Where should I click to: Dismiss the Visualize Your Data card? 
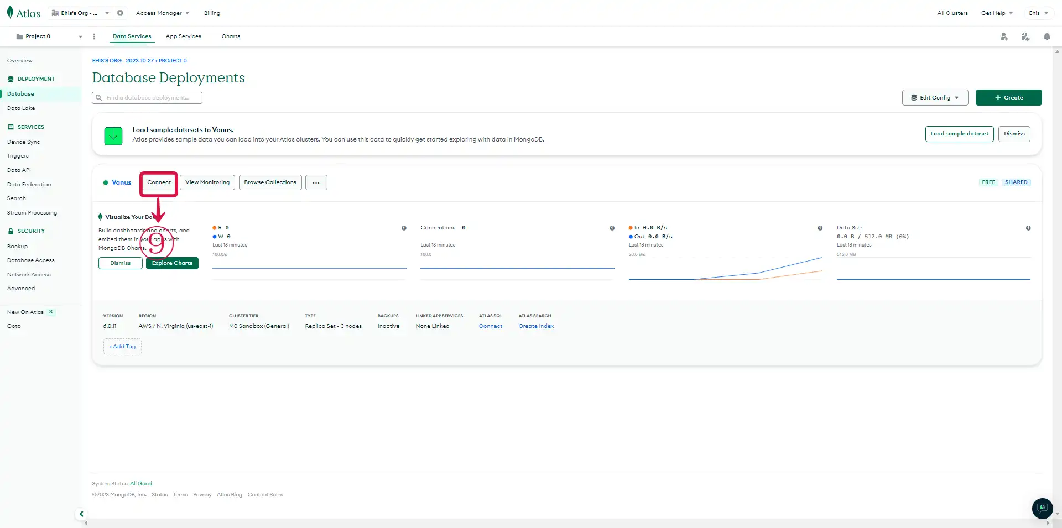tap(120, 263)
